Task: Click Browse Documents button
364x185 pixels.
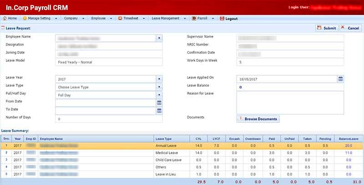Action: 258,119
